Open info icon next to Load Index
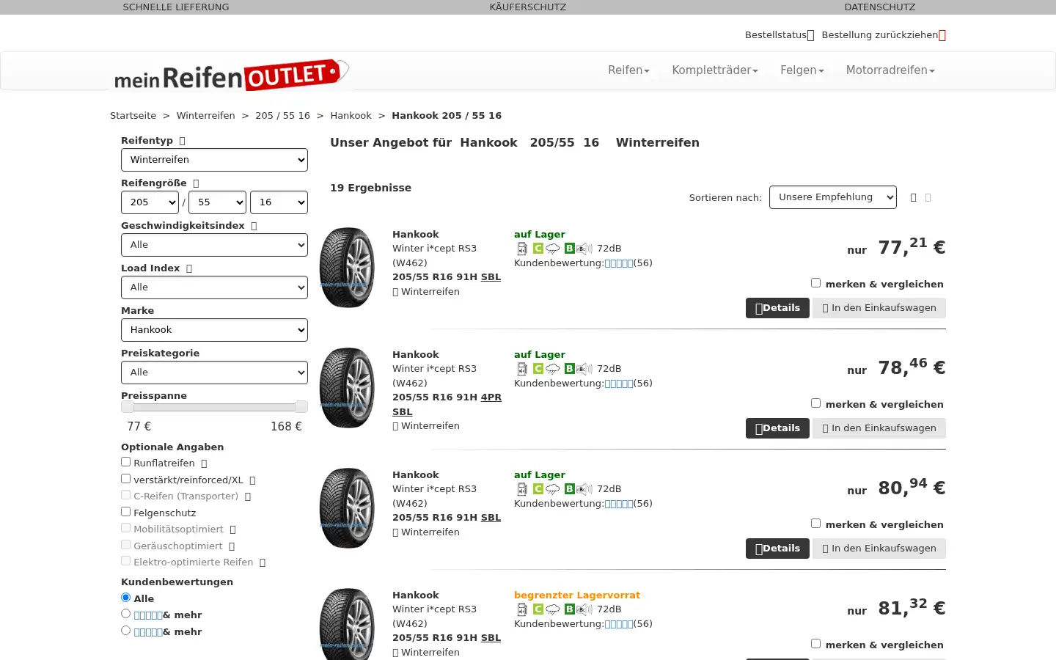 (x=189, y=268)
